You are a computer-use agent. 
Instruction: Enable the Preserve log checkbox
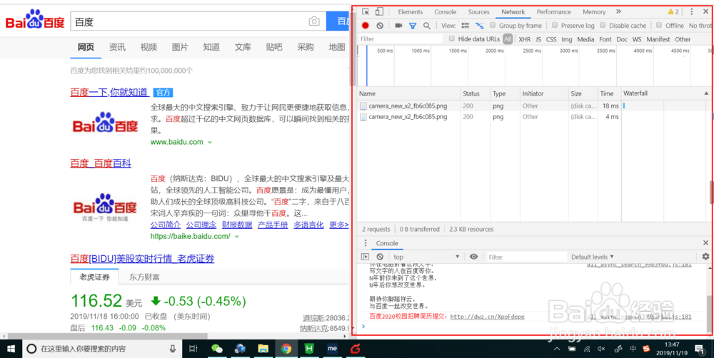click(555, 25)
